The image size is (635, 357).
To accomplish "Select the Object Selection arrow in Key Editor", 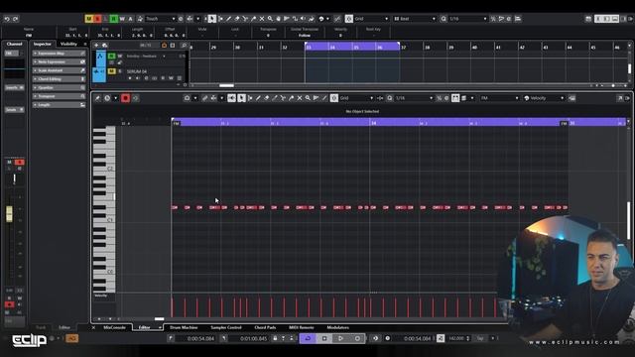I will pos(241,98).
